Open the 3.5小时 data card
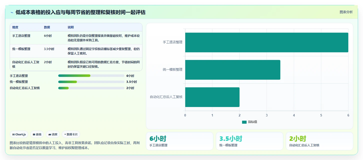 coord(250,141)
